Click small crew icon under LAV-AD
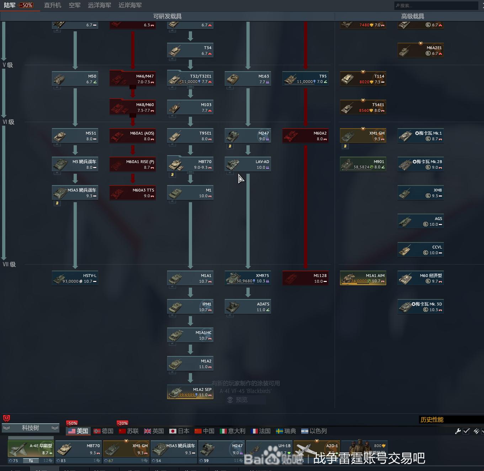 point(230,173)
